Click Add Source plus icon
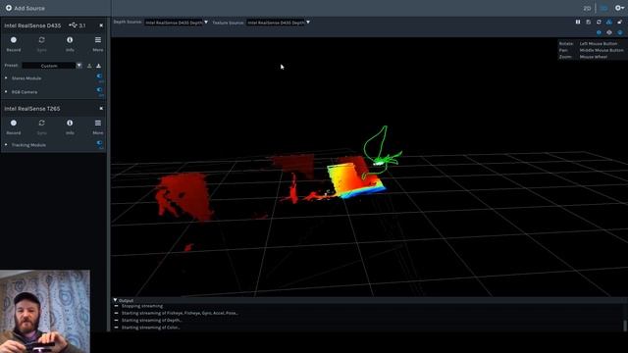 (9, 8)
